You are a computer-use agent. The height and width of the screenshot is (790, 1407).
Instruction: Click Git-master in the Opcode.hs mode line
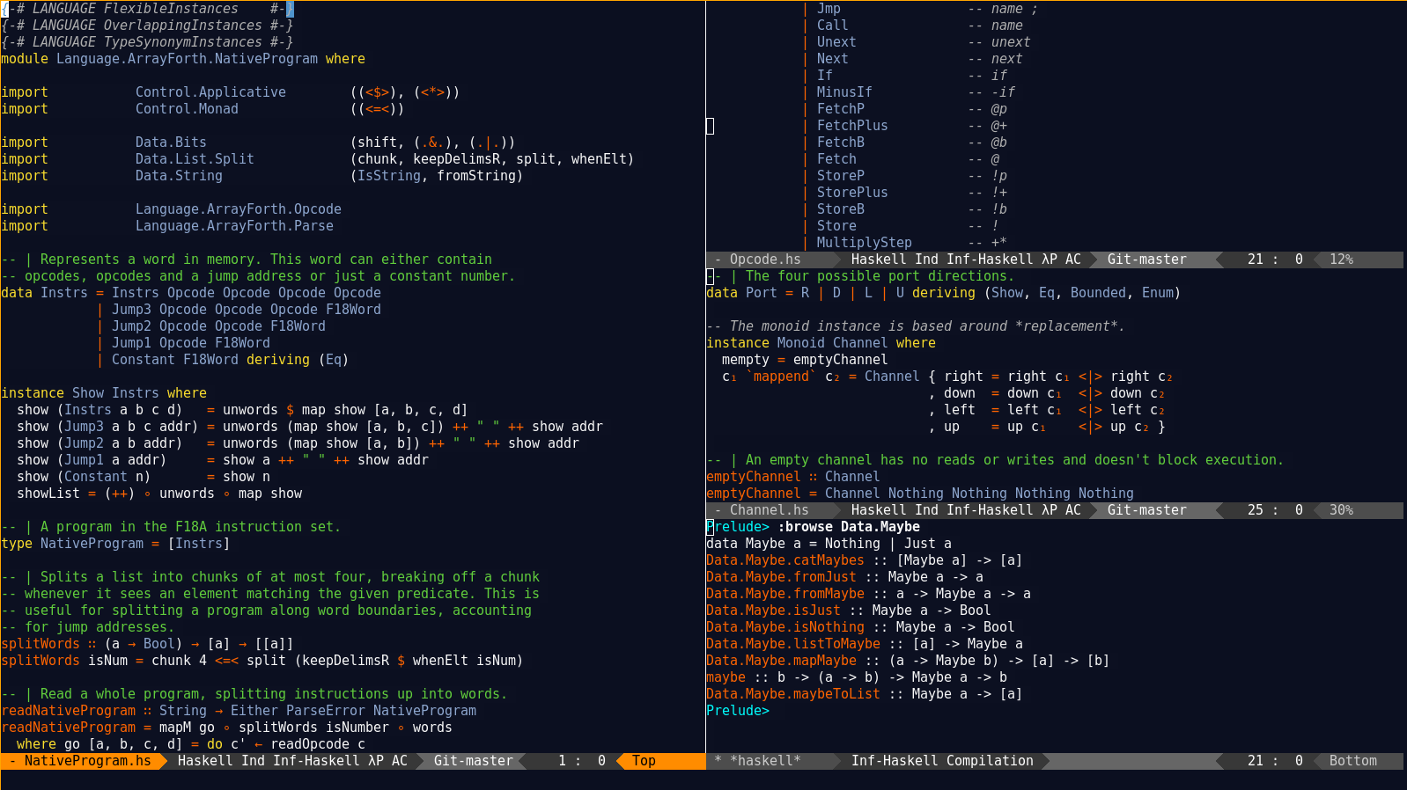1146,260
